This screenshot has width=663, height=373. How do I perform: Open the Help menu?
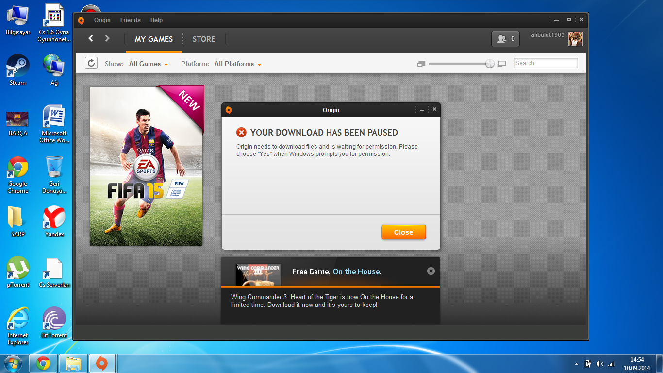click(156, 20)
